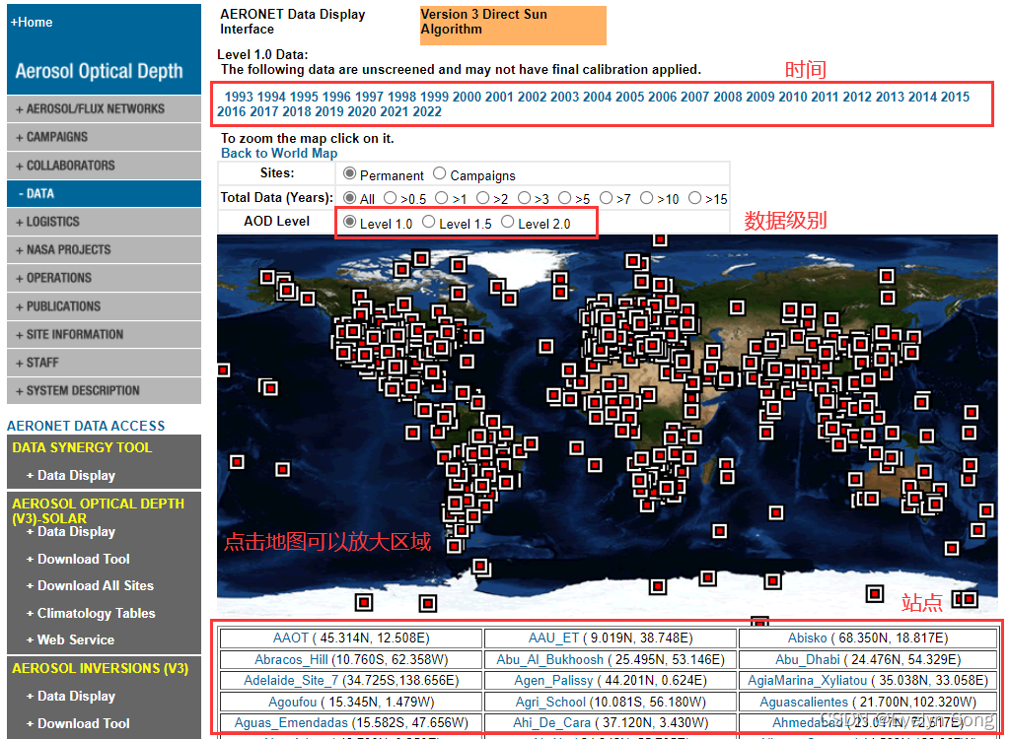Open the Aguascalientes site link
This screenshot has width=1009, height=739.
[804, 703]
